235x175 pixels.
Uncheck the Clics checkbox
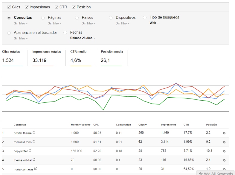(9, 7)
